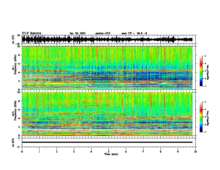Click the ch.3 flat black trace line
Screen dimensions: 220x170
[107, 142]
